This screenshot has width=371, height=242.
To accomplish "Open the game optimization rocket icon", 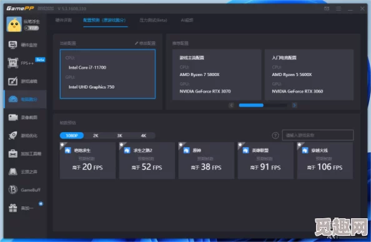I will 12,135.
